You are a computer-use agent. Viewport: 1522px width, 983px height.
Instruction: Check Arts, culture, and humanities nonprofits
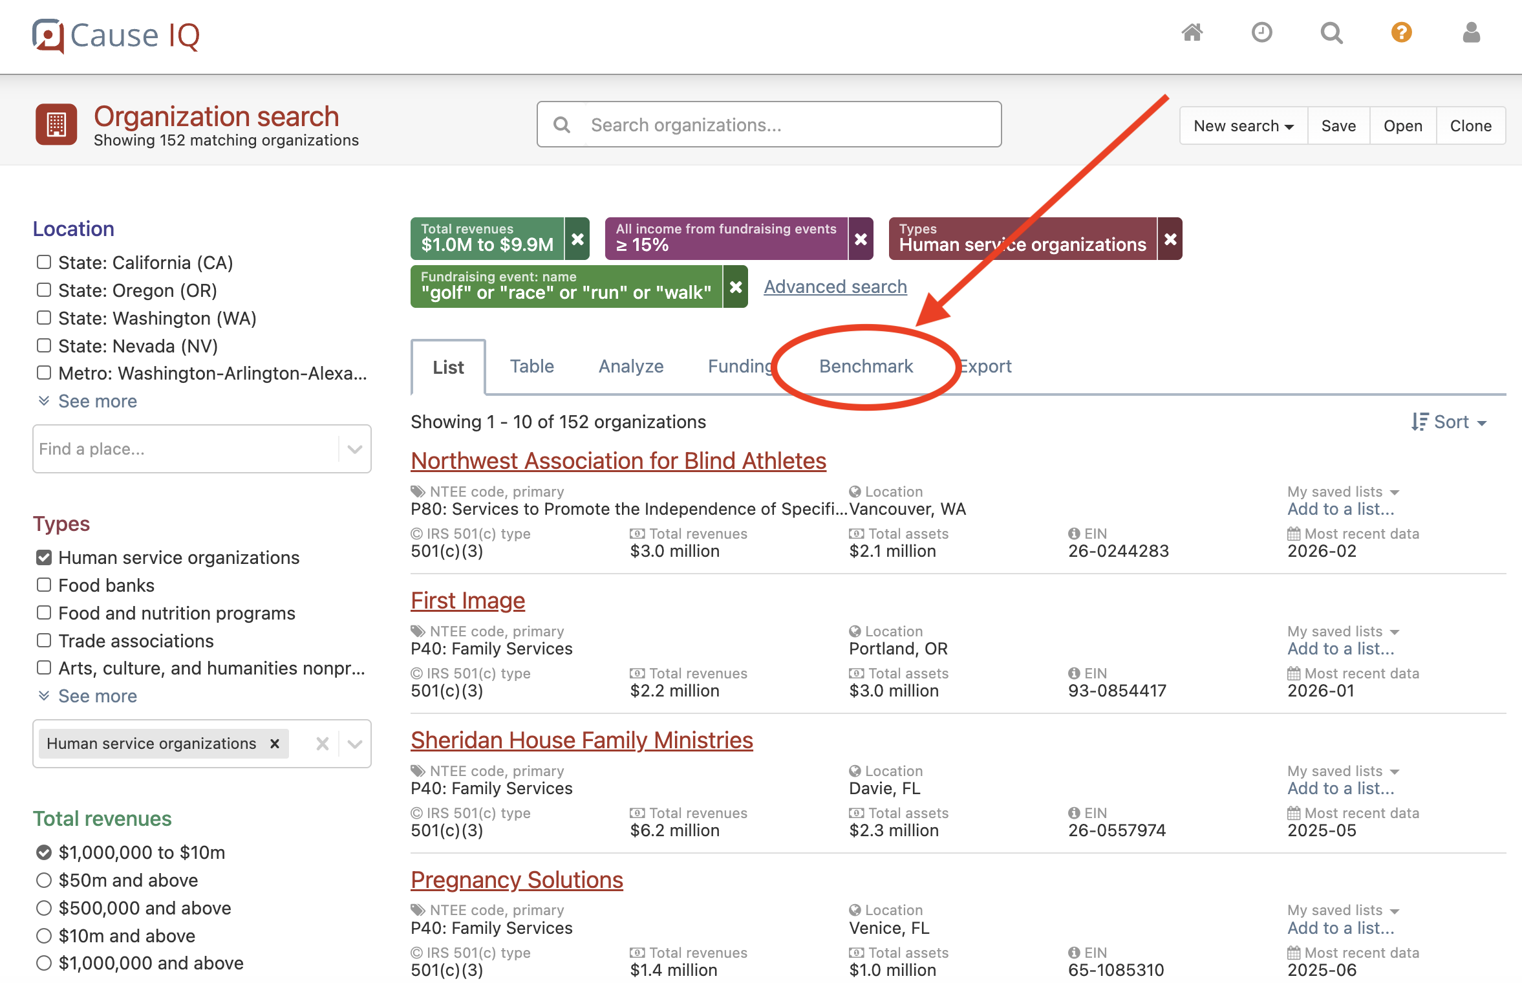click(44, 667)
